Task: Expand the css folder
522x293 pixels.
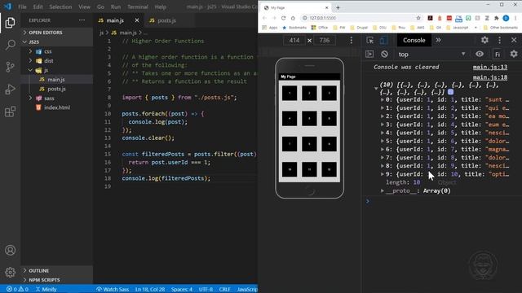Action: (x=48, y=51)
